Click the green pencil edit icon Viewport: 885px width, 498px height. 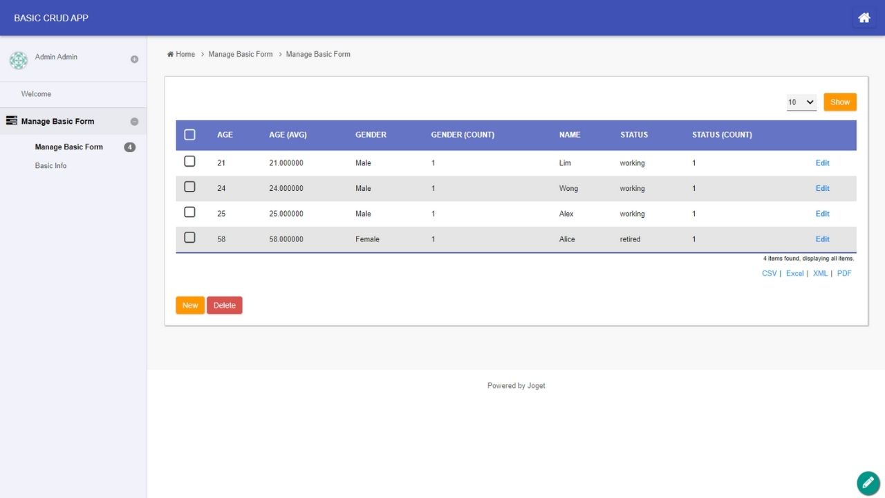(868, 483)
